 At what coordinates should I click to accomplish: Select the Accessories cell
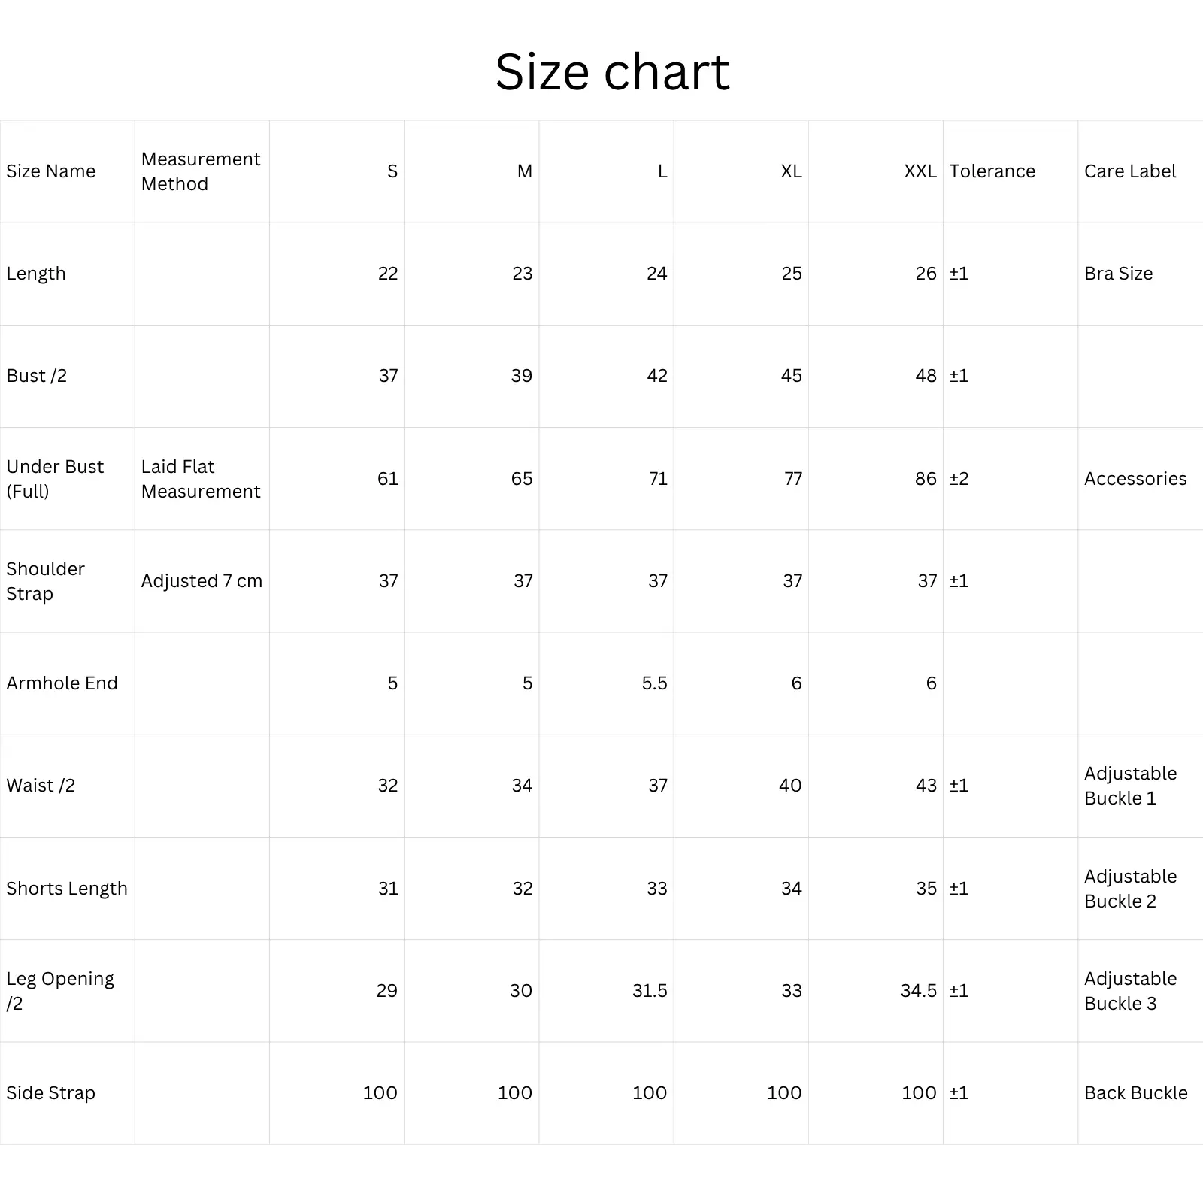pyautogui.click(x=1135, y=479)
